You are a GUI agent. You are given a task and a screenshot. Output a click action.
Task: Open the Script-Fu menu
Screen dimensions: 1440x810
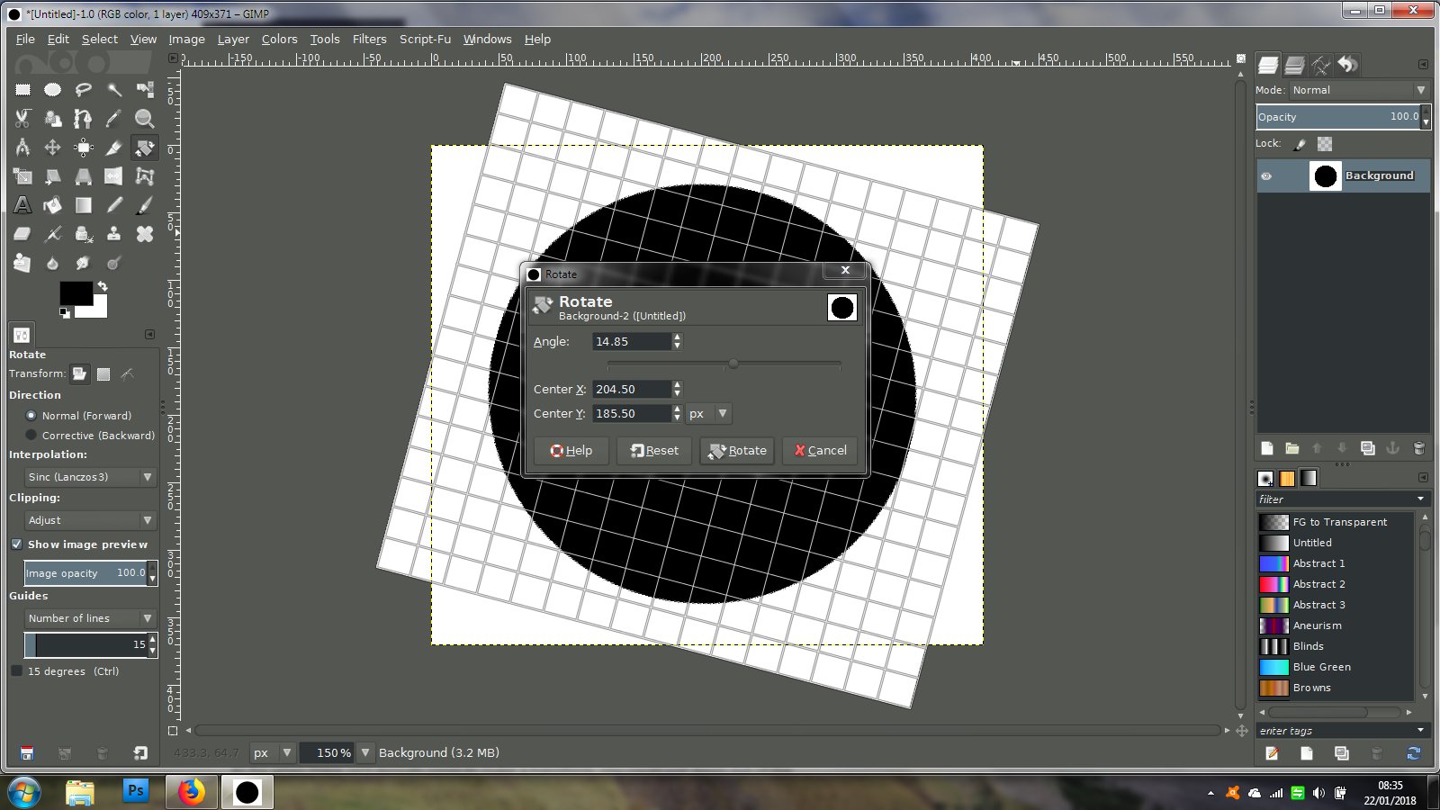[425, 39]
